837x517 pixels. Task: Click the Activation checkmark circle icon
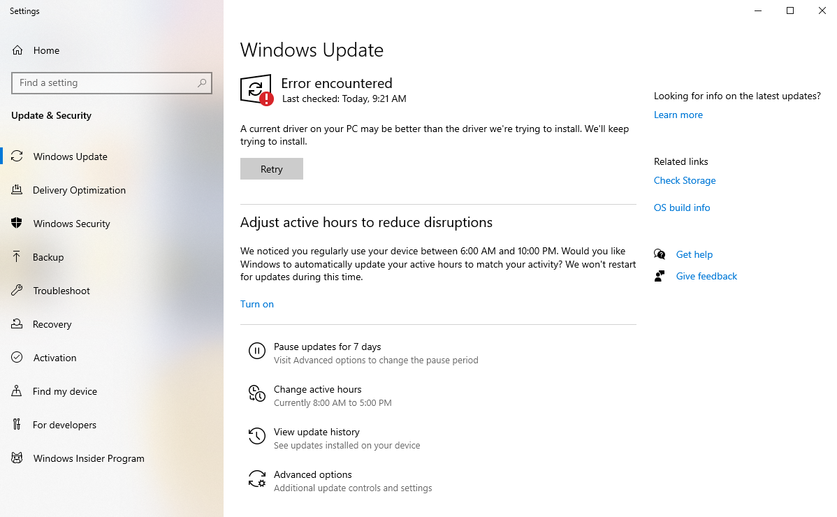click(x=17, y=358)
